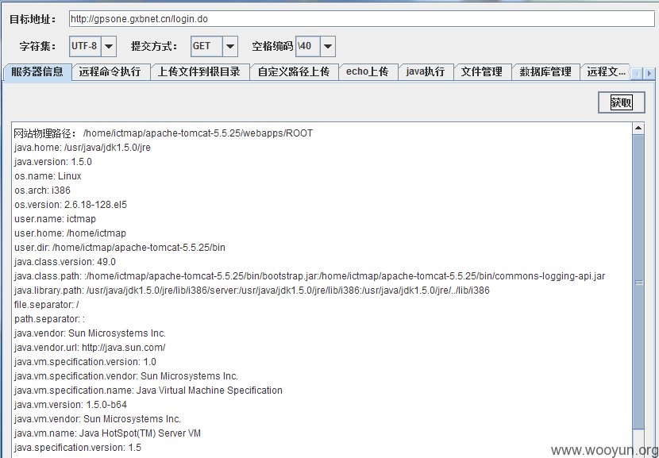Click the path.separator line
This screenshot has width=659, height=458.
pos(49,319)
